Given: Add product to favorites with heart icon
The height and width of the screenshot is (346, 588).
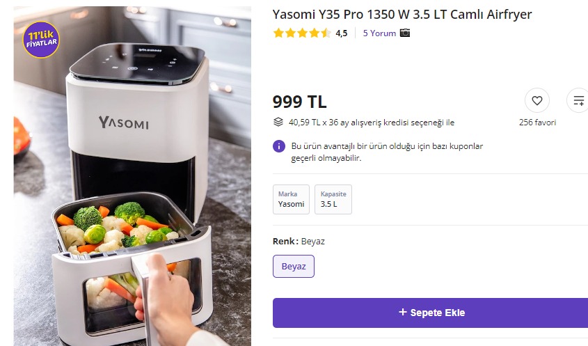Looking at the screenshot, I should click(x=537, y=100).
